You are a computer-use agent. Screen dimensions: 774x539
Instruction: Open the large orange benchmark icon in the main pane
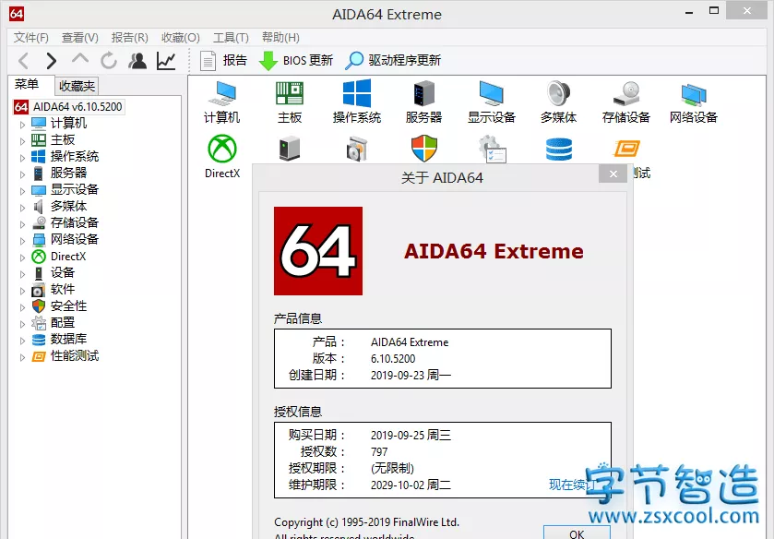click(x=626, y=149)
